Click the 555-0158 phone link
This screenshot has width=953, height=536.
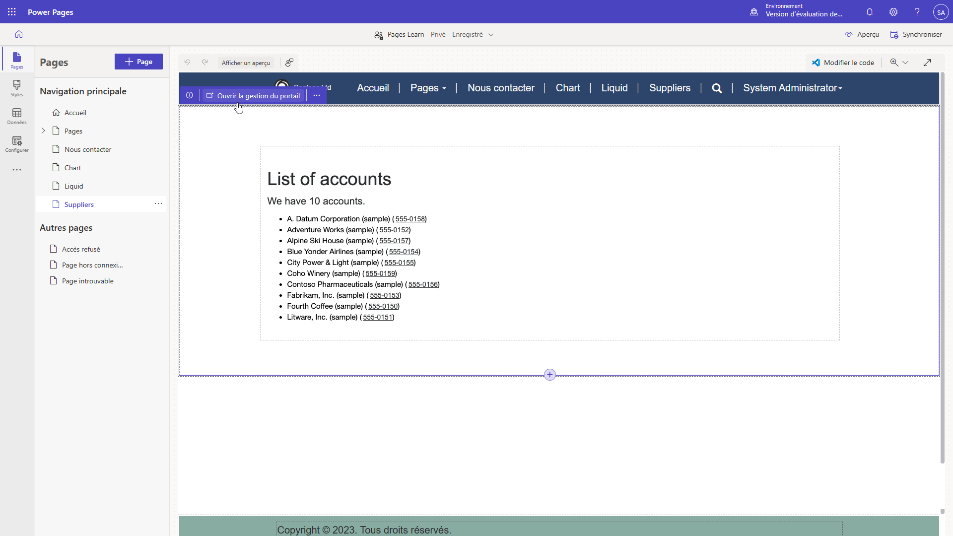click(x=410, y=219)
